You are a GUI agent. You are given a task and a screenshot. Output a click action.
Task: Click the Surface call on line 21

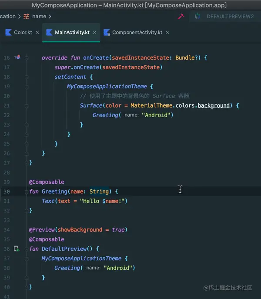[x=91, y=105]
